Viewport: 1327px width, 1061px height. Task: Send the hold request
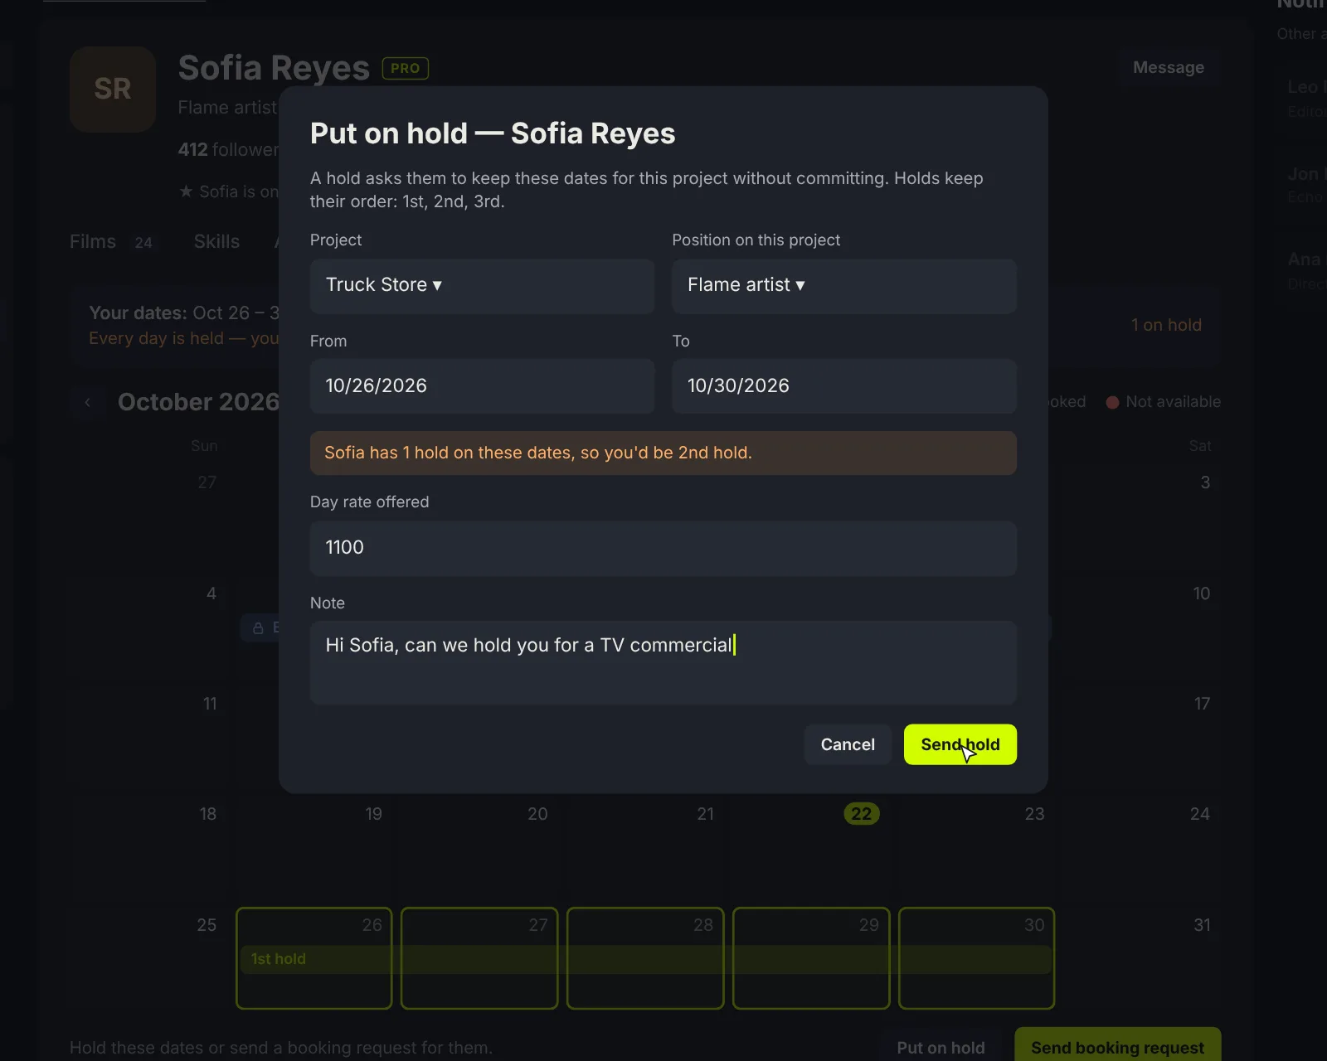[x=960, y=744]
